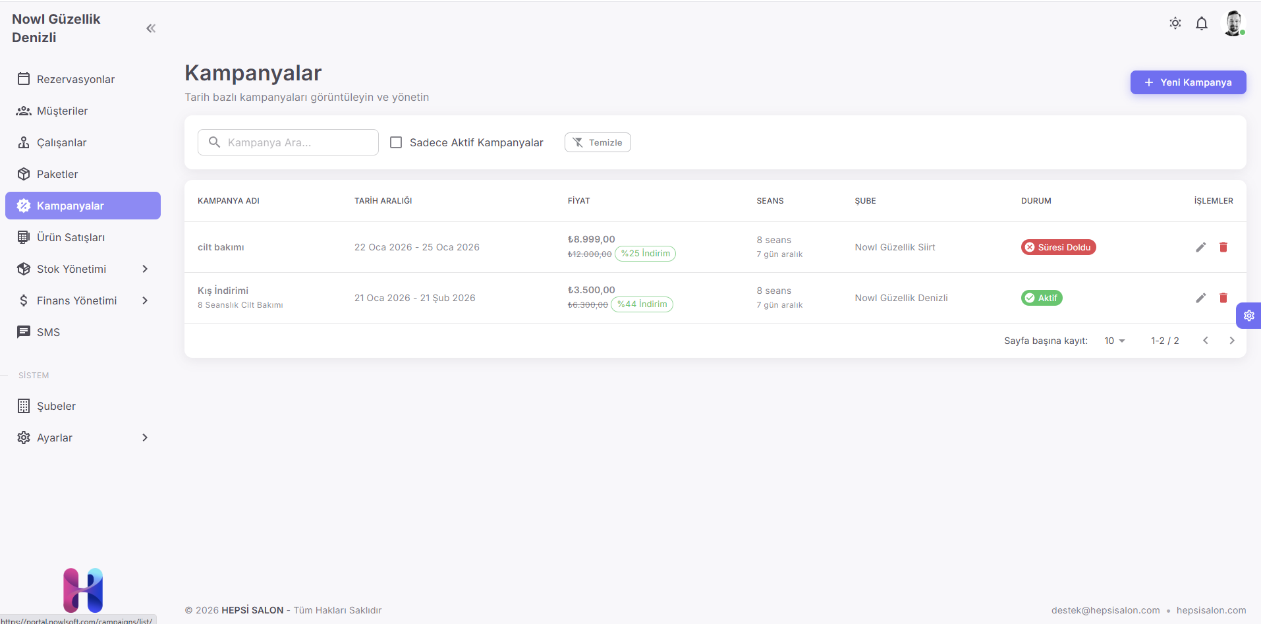Screen dimensions: 1261x624
Task: Delete the Kış İndirimi campaign via trash icon
Action: click(x=1223, y=298)
